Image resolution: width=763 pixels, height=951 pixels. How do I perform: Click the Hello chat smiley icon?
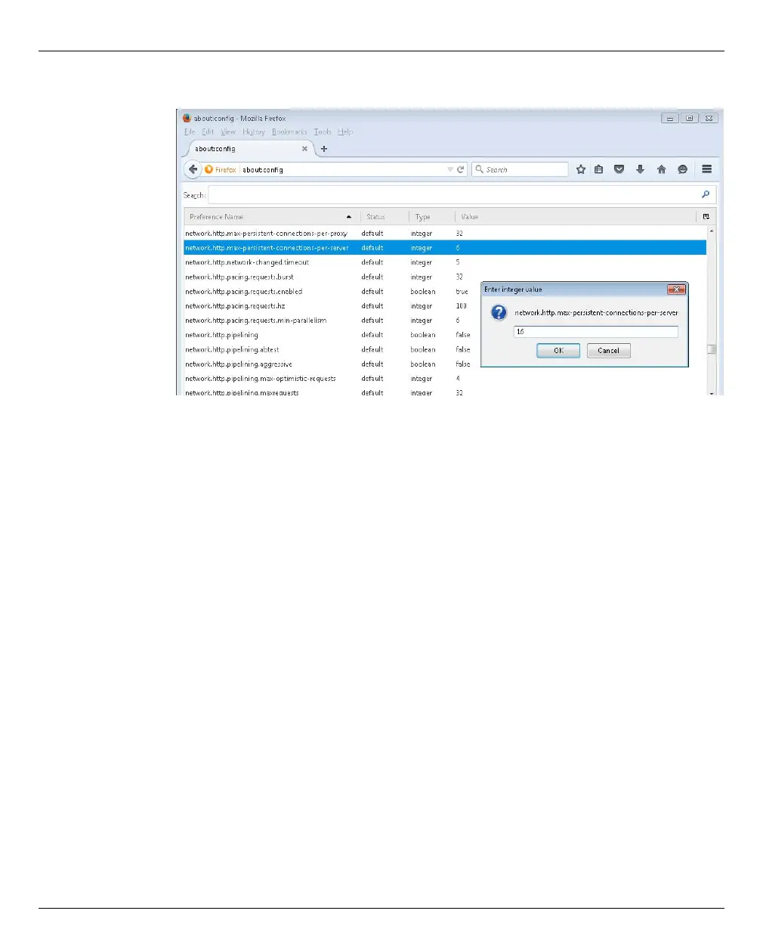click(683, 169)
